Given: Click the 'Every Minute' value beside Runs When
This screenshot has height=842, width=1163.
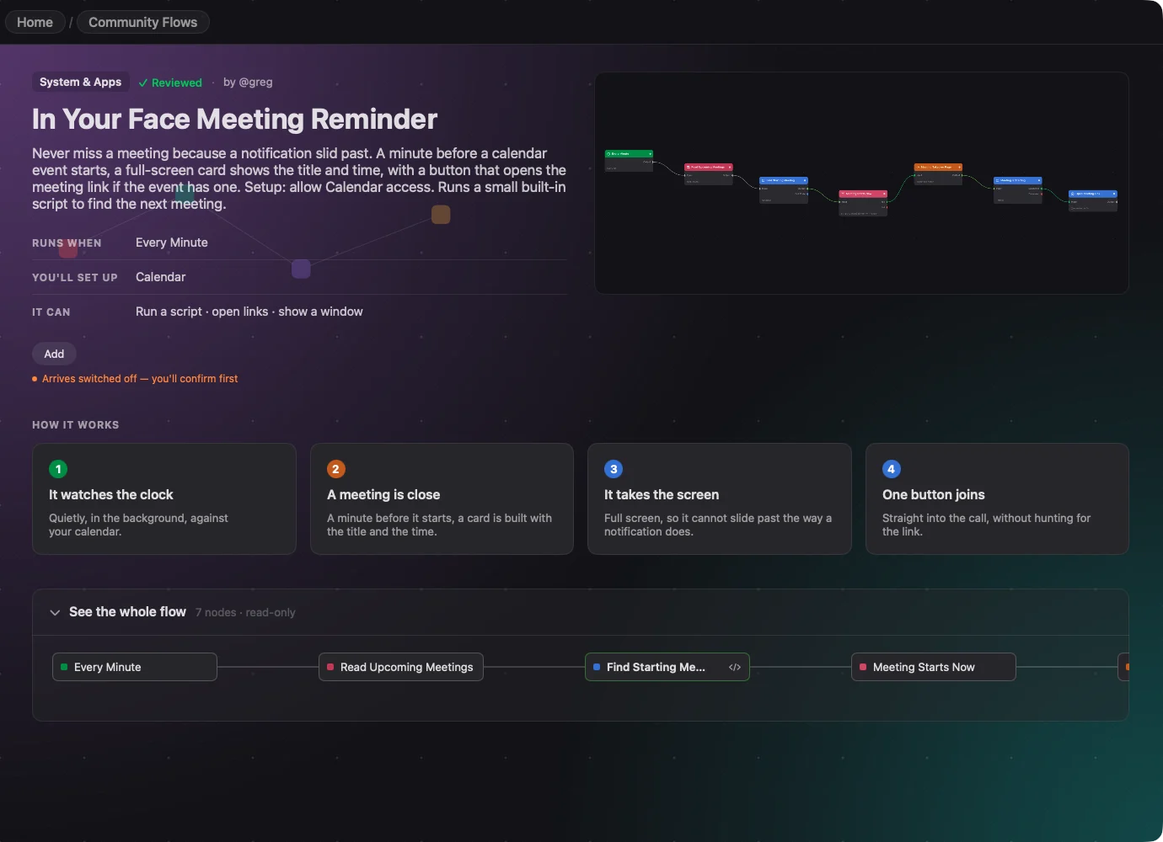Looking at the screenshot, I should pyautogui.click(x=172, y=242).
